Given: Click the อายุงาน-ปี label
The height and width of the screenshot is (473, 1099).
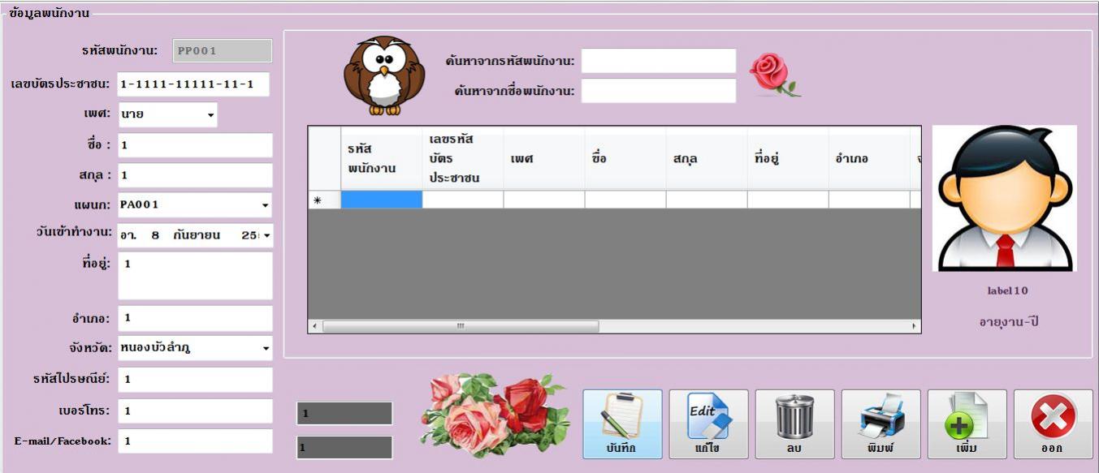Looking at the screenshot, I should (x=1008, y=322).
